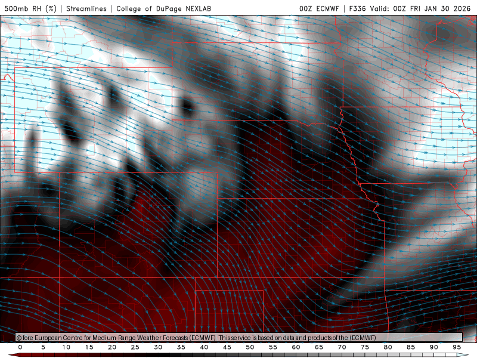Click the "95" value on the color scale
477x358 pixels.
click(457, 347)
